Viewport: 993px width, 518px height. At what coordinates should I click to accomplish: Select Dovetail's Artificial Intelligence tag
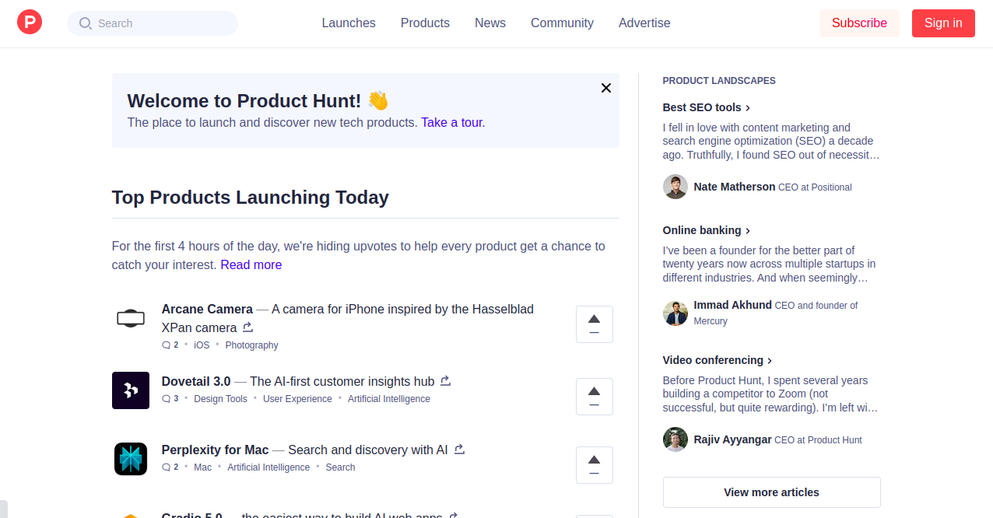[x=389, y=399]
